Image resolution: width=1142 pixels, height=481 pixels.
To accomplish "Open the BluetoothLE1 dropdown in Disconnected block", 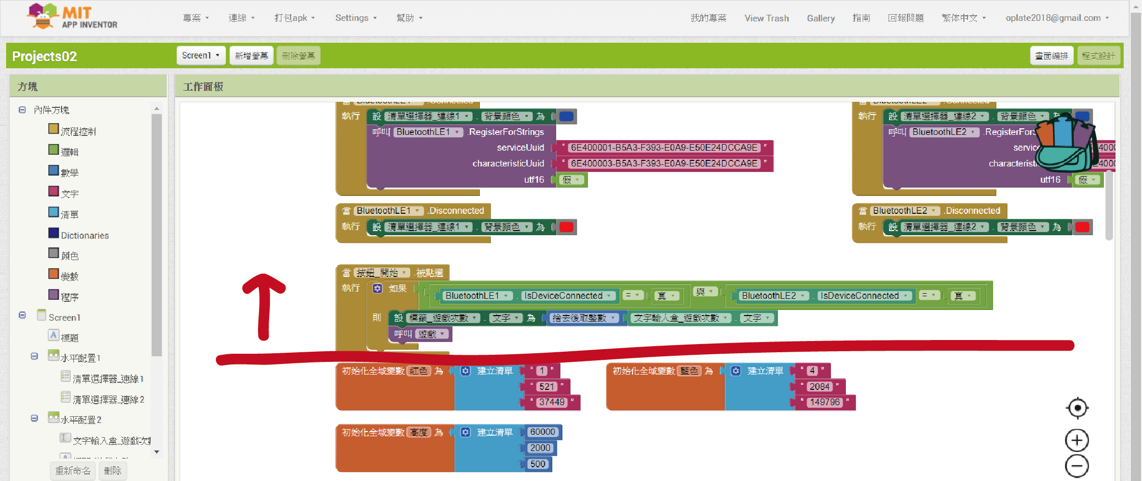I will [x=417, y=211].
